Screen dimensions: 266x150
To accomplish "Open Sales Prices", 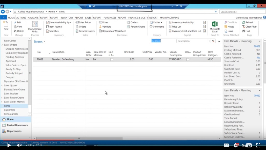I will pyautogui.click(x=83, y=23).
